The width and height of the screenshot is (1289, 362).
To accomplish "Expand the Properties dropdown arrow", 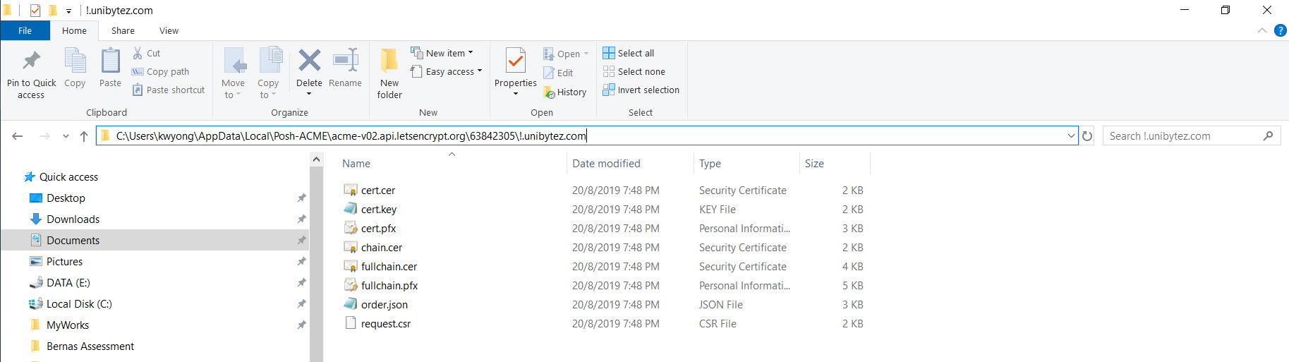I will click(x=516, y=94).
